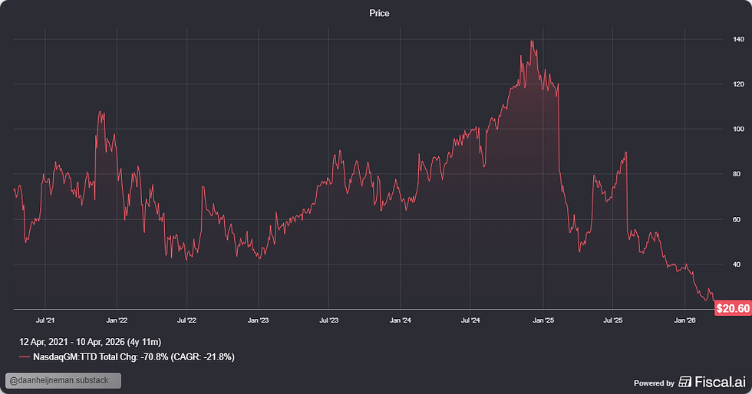Click the red NasdaqGM:TTD legend line

(x=24, y=357)
